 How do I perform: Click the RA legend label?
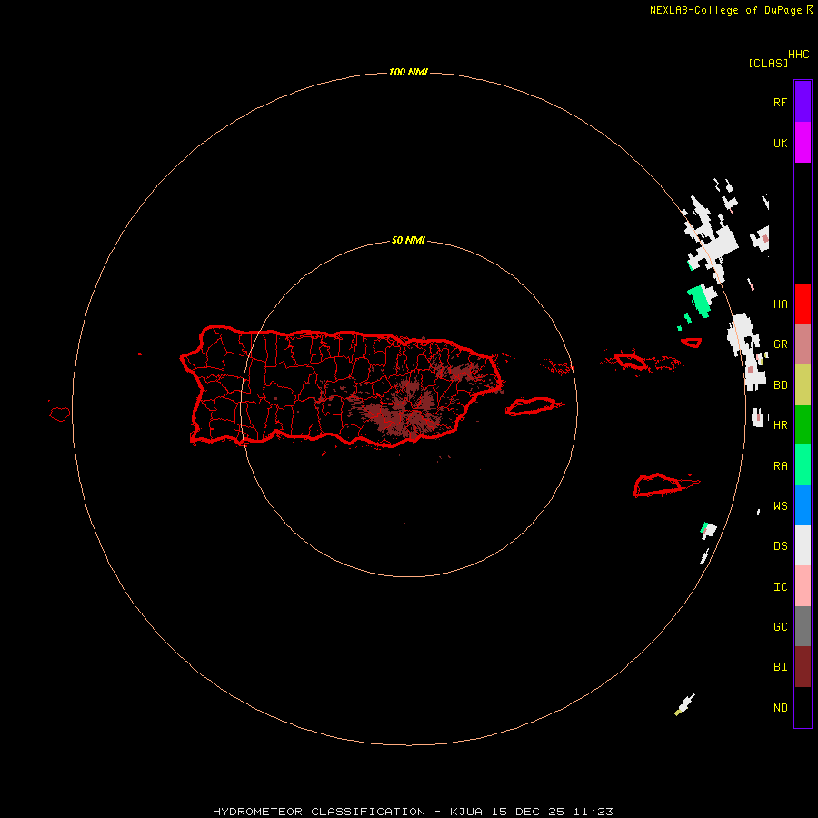[x=780, y=466]
